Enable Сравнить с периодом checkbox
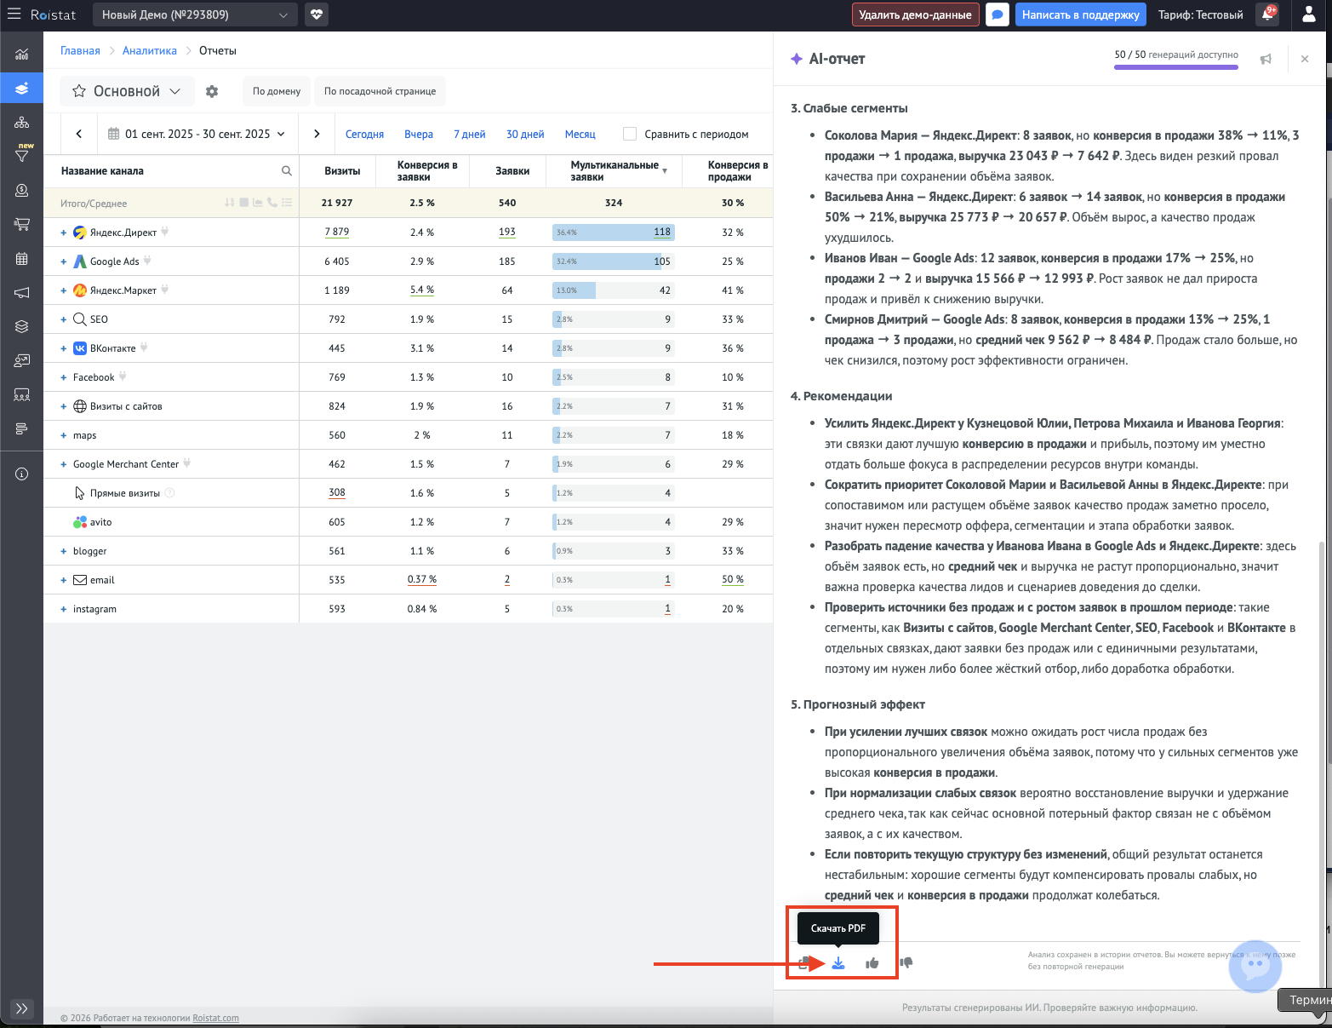This screenshot has height=1028, width=1332. pos(630,134)
